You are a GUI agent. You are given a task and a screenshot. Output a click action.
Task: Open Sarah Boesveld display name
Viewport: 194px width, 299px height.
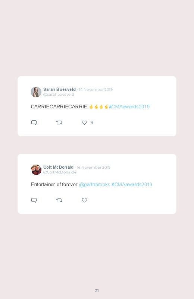tap(59, 89)
